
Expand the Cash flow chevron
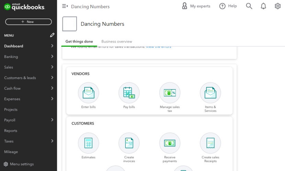point(52,88)
